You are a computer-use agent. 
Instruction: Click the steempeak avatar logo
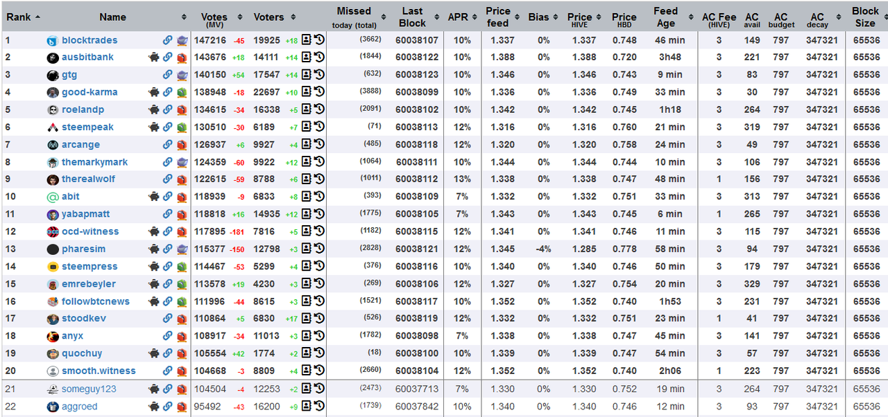point(52,127)
